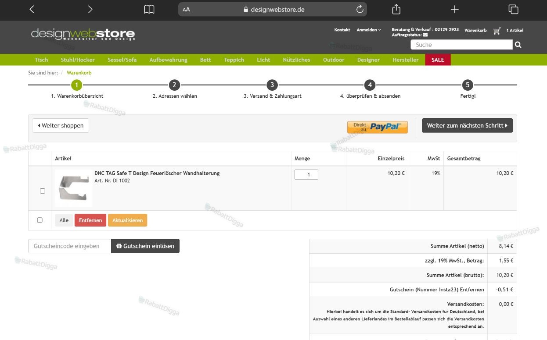Click the Menge quantity field
547x340 pixels.
pyautogui.click(x=306, y=175)
